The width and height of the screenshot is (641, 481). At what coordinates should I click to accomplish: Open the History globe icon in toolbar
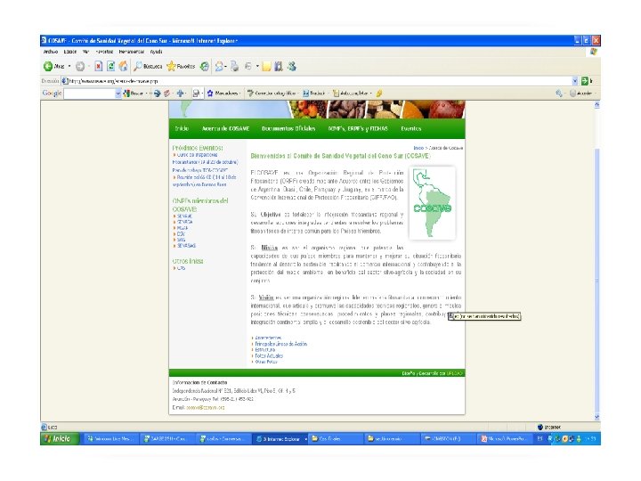pyautogui.click(x=205, y=66)
